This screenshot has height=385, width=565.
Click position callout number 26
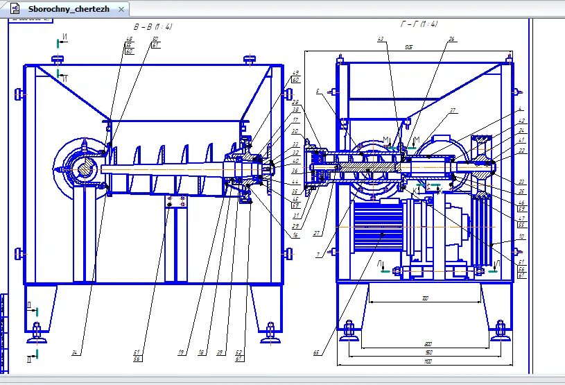[x=452, y=39]
